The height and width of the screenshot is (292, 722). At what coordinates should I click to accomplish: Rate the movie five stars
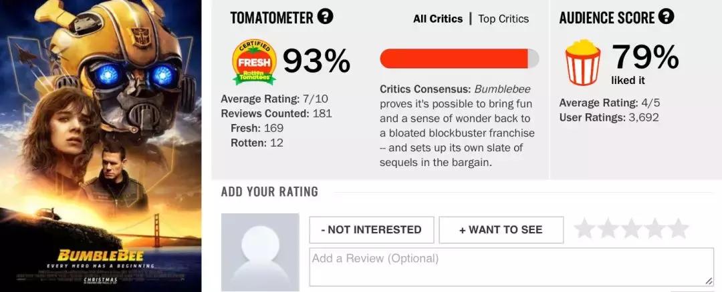point(679,229)
